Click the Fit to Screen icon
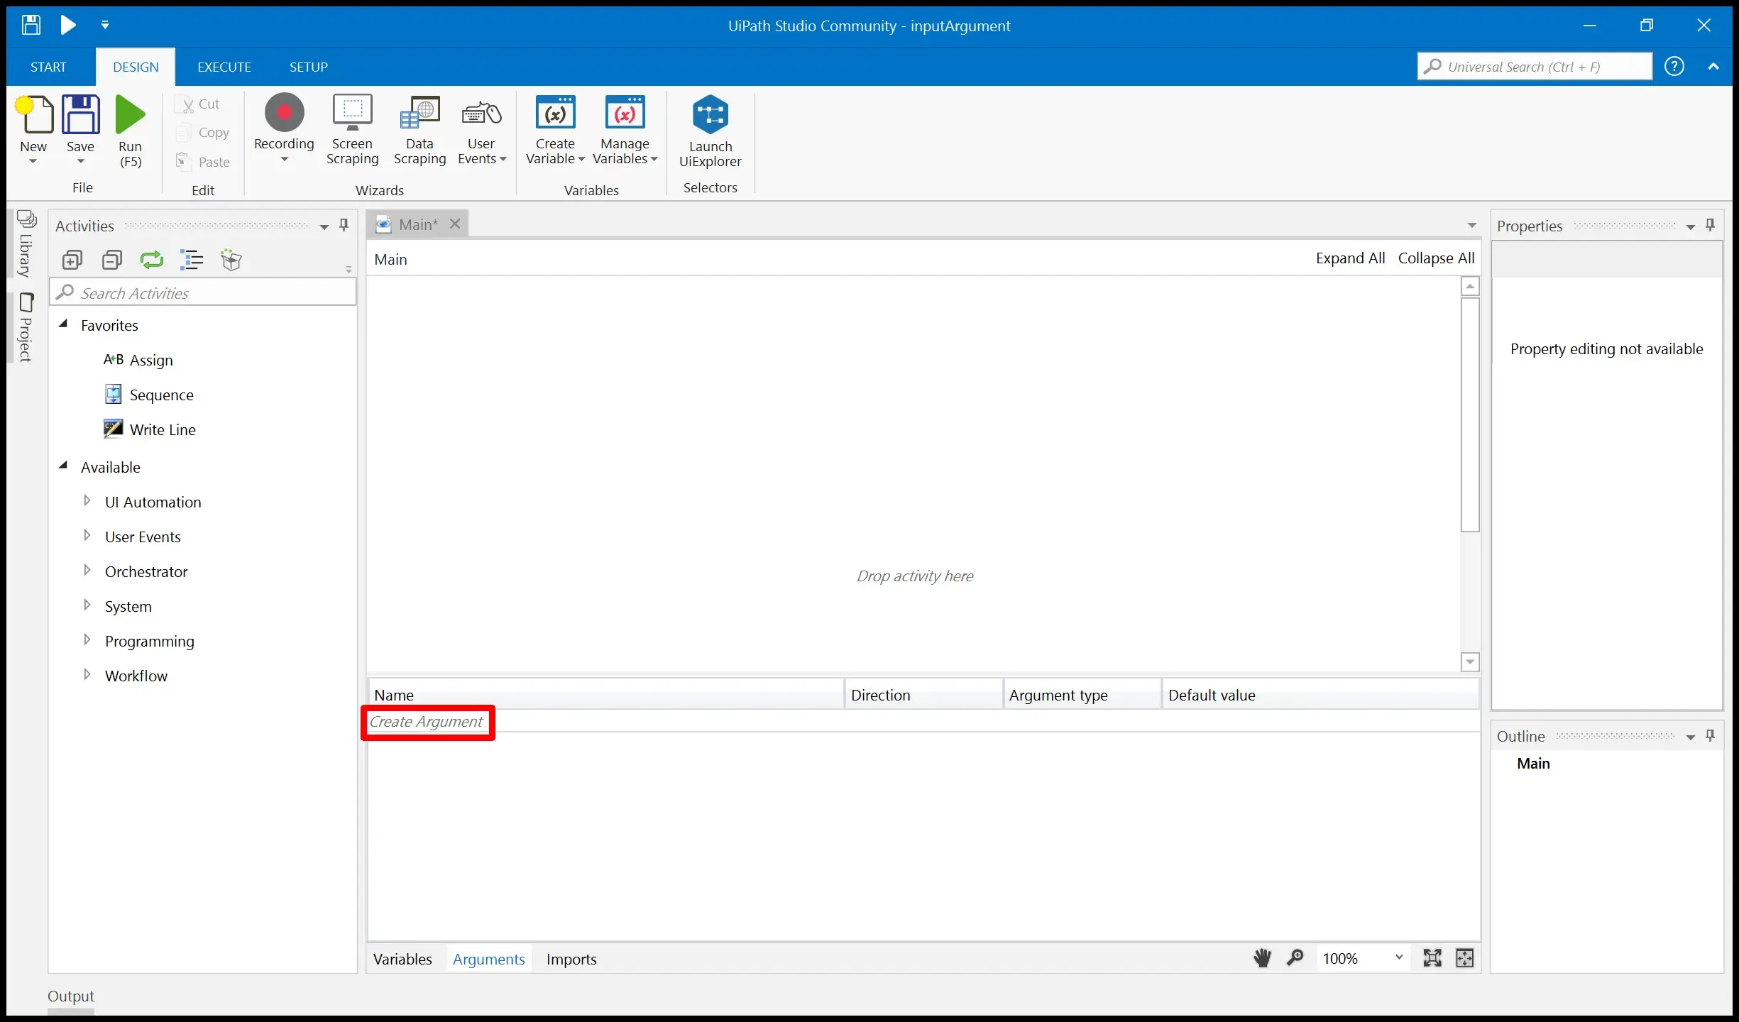The image size is (1739, 1022). [x=1432, y=959]
